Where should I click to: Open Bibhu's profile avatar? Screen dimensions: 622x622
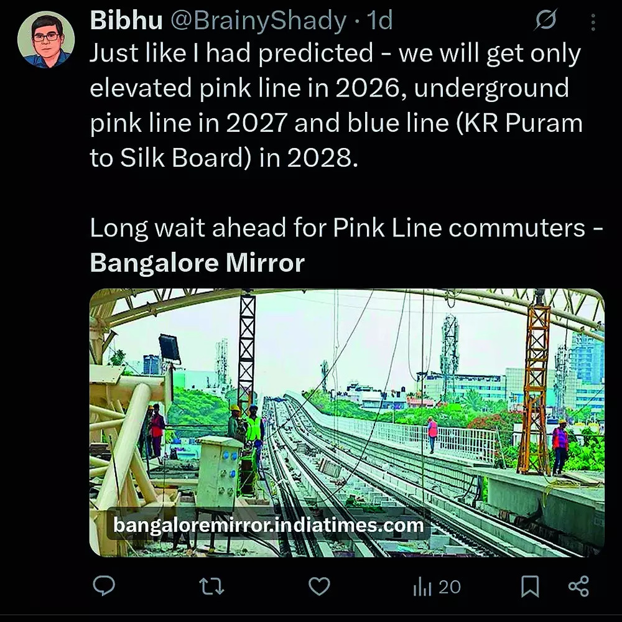click(x=46, y=40)
